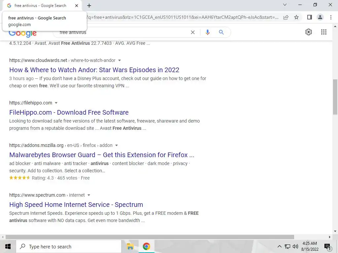Clear the search box with the X icon
Screen dimensions: 338x253
pyautogui.click(x=193, y=32)
